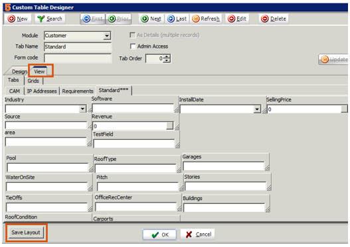Toggle the As Details checkbox
Image resolution: width=350 pixels, height=247 pixels.
(x=132, y=35)
